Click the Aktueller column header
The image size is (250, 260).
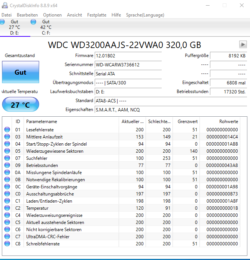click(x=132, y=122)
